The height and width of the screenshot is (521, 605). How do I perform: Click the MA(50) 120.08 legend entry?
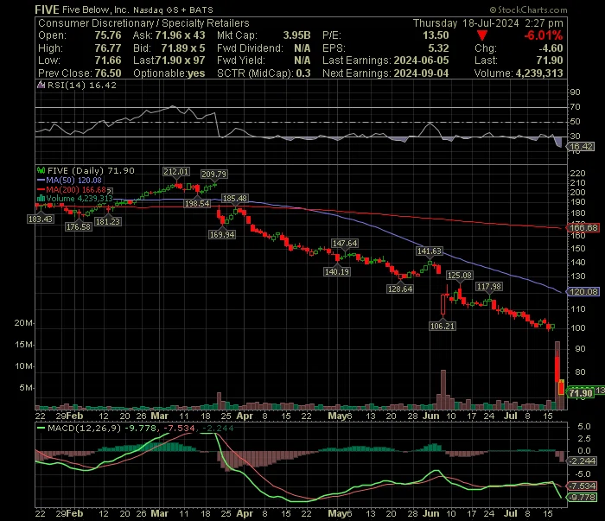point(69,180)
